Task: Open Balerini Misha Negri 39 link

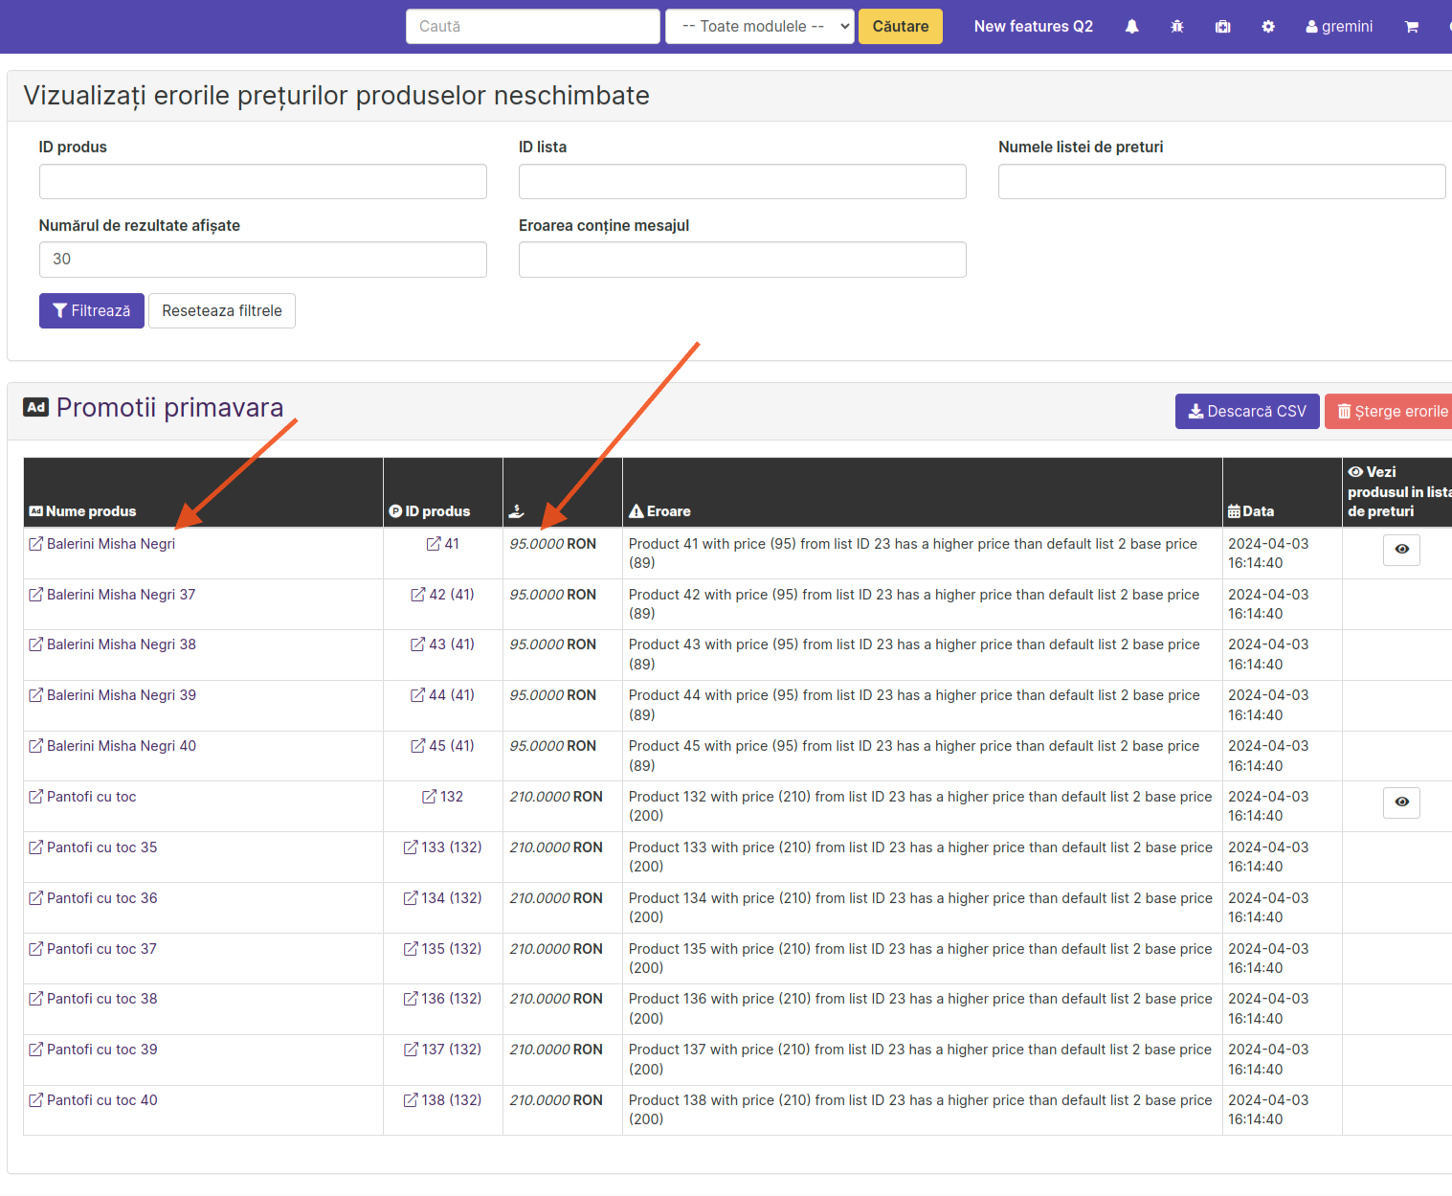Action: click(x=112, y=695)
